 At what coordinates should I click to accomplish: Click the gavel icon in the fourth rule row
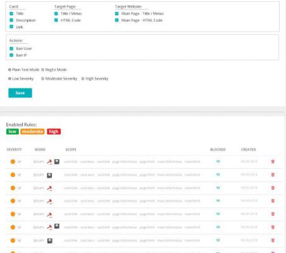[49, 201]
